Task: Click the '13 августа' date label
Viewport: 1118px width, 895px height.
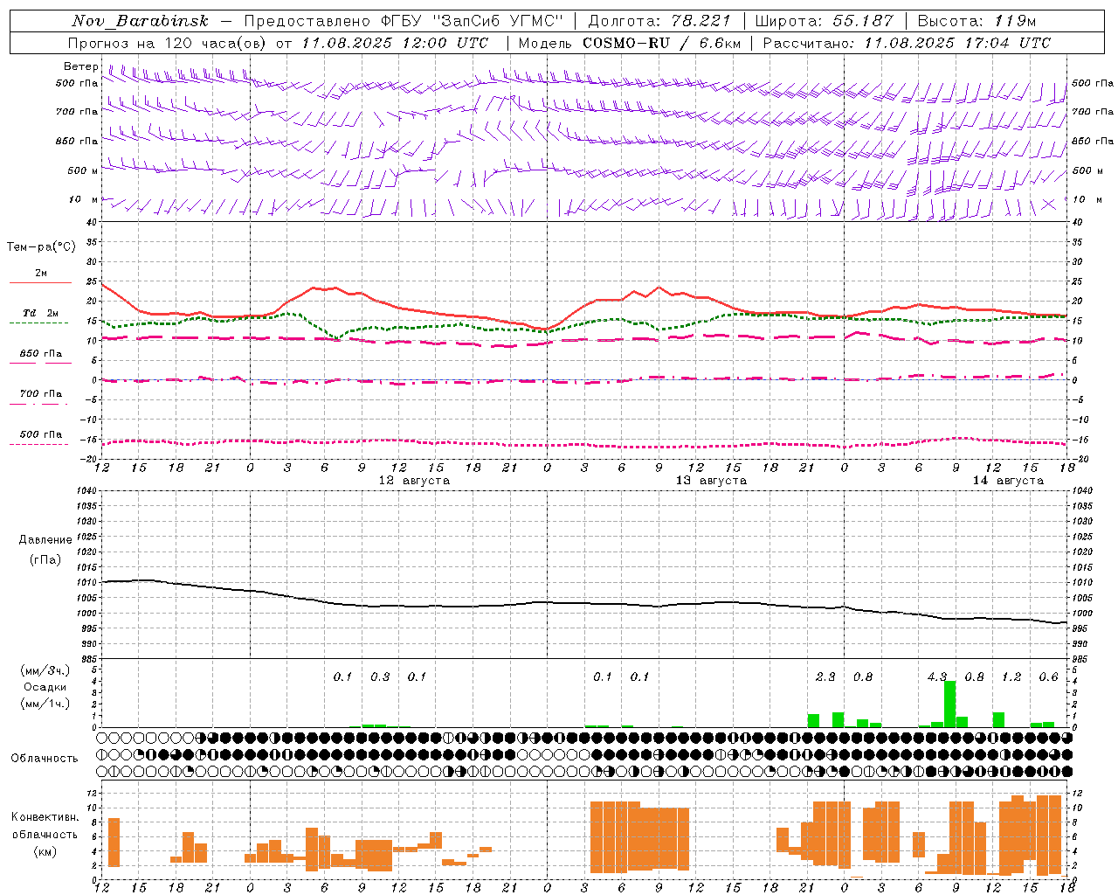Action: click(x=711, y=481)
